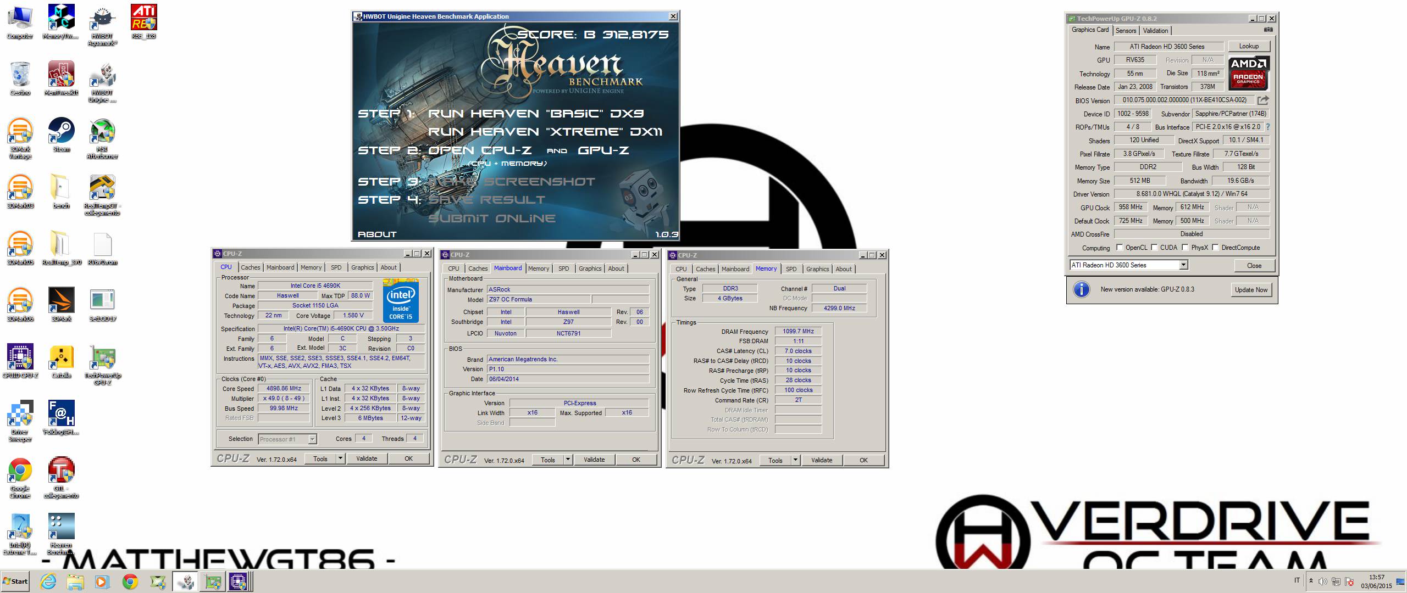Open the 3DMark03 desktop shortcut
Image resolution: width=1407 pixels, height=593 pixels.
point(20,192)
